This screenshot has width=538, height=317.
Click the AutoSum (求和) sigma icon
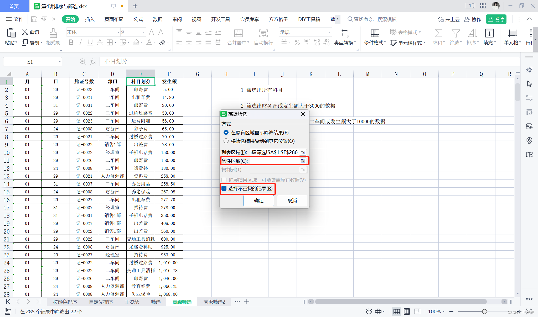[438, 34]
